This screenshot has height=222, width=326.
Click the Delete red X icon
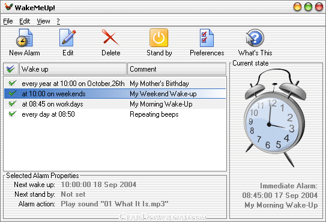point(110,37)
